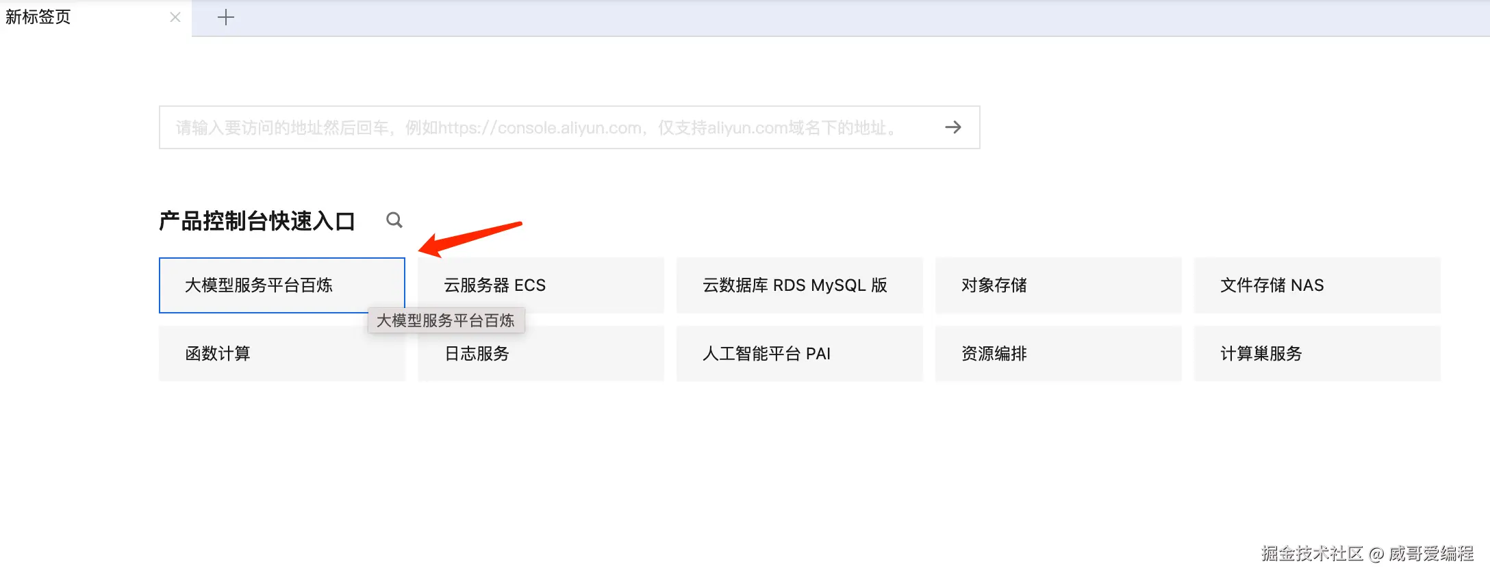The image size is (1490, 579).
Task: Search products with magnifier icon
Action: click(394, 220)
